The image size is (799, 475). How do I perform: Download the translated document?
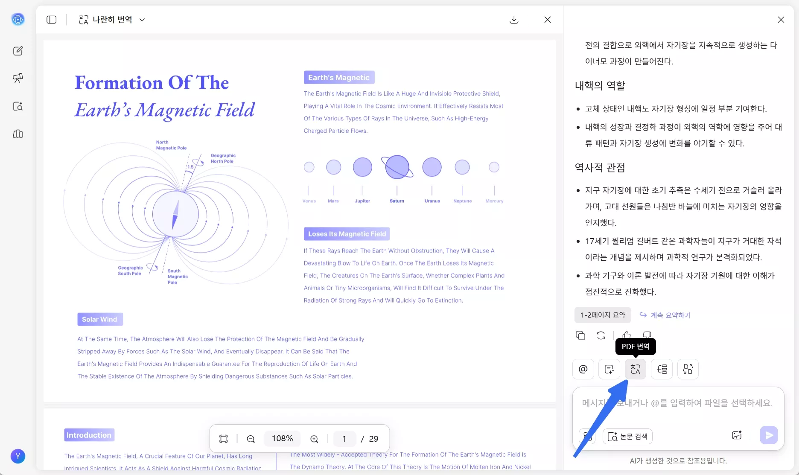coord(513,20)
